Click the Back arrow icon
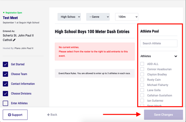Viewport: 186px width, 122px height. click(x=49, y=115)
